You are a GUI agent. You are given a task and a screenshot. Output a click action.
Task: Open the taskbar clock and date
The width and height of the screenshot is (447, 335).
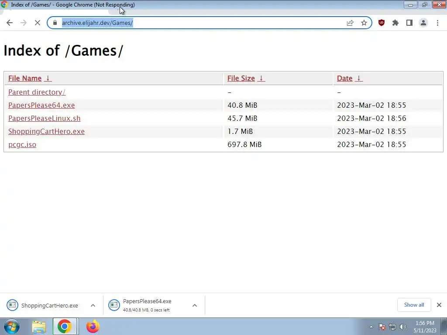click(x=425, y=327)
